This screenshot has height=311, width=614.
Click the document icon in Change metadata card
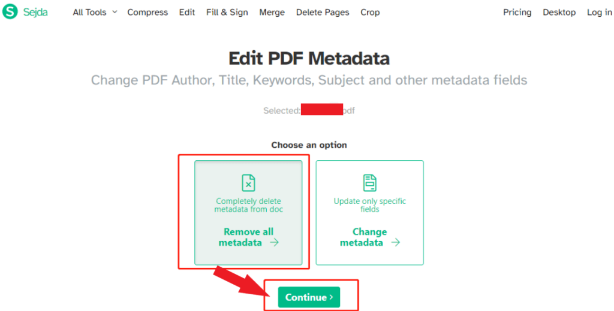(x=369, y=183)
